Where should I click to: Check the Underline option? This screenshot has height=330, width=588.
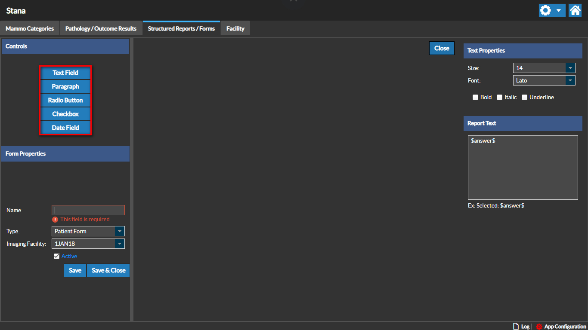point(525,98)
